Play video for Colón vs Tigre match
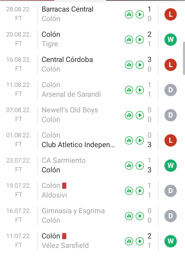Screen dimensions: 185x260 point(140,40)
